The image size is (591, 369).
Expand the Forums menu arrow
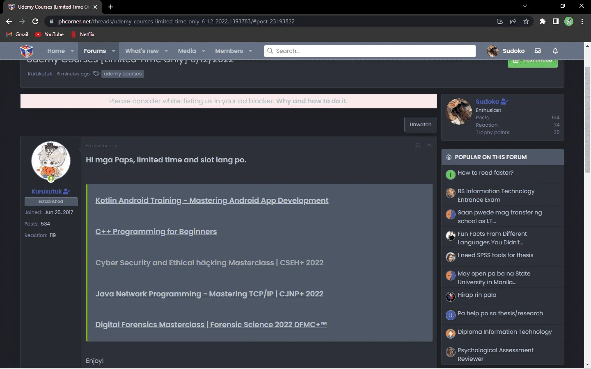click(113, 51)
